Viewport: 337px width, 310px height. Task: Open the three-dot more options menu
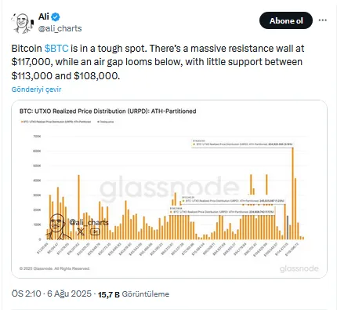tap(323, 20)
